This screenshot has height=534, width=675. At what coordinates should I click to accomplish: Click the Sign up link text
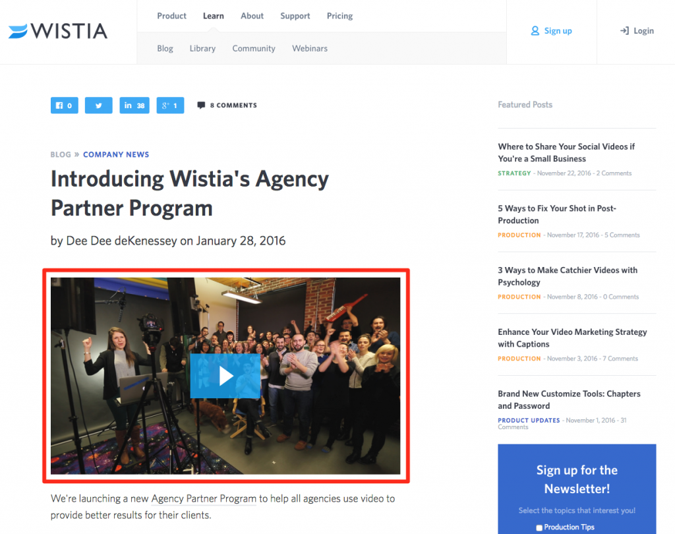click(558, 31)
